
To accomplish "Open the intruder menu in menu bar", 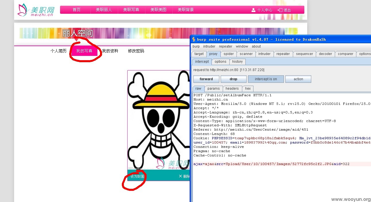I will pyautogui.click(x=209, y=46).
